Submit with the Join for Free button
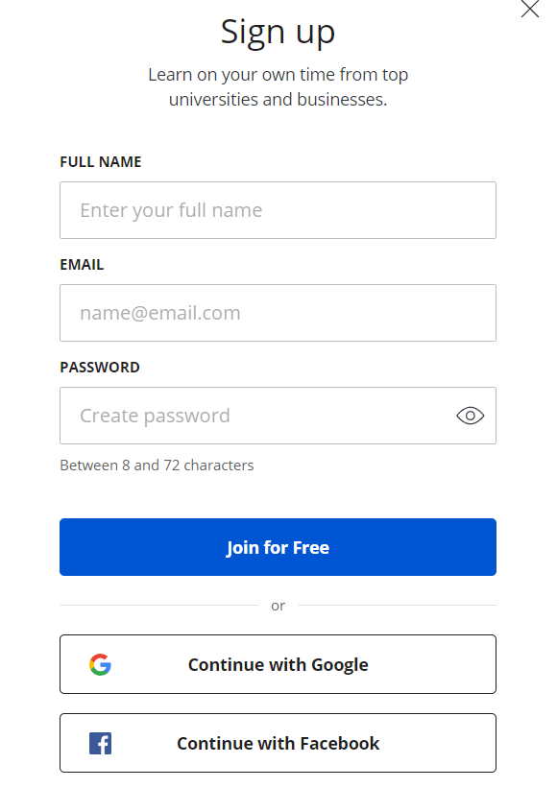This screenshot has width=557, height=788. tap(278, 547)
